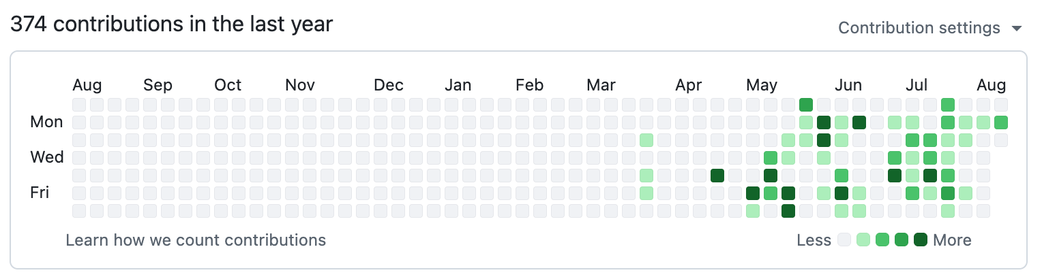The image size is (1057, 279).
Task: Select the first green Wednesday cell in May
Action: [771, 158]
